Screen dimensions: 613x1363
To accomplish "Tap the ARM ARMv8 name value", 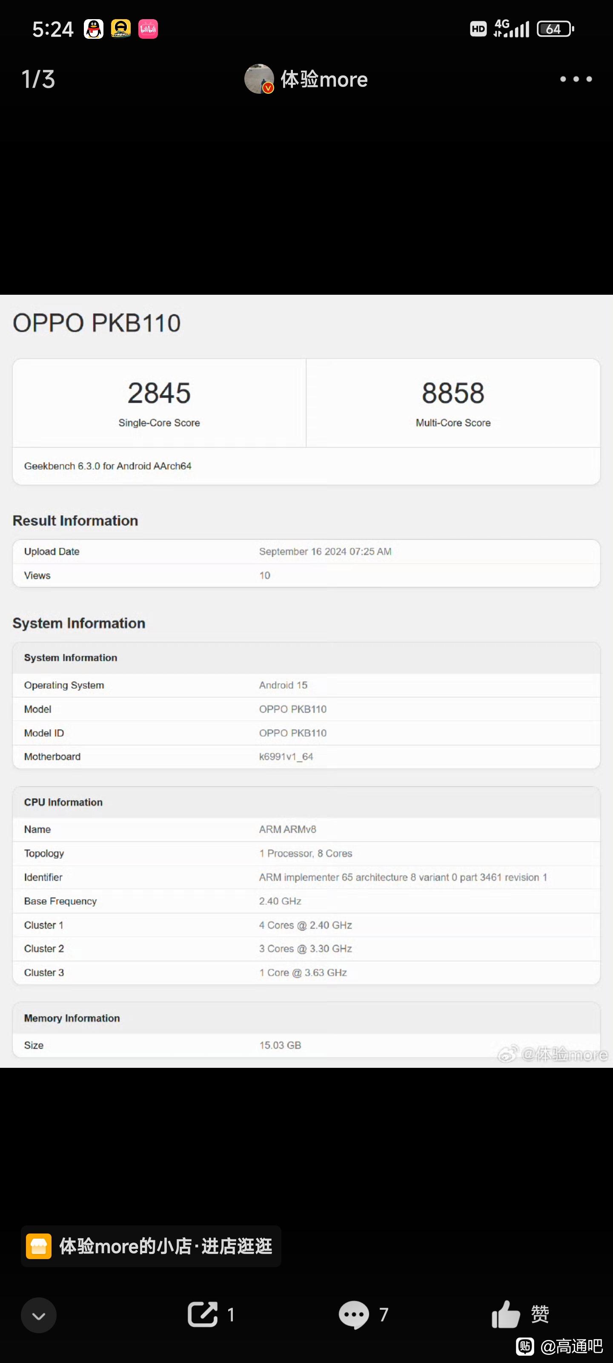I will tap(288, 829).
